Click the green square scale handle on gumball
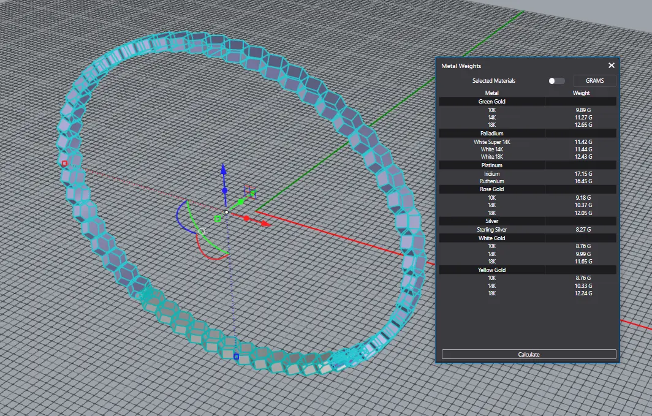 click(218, 219)
